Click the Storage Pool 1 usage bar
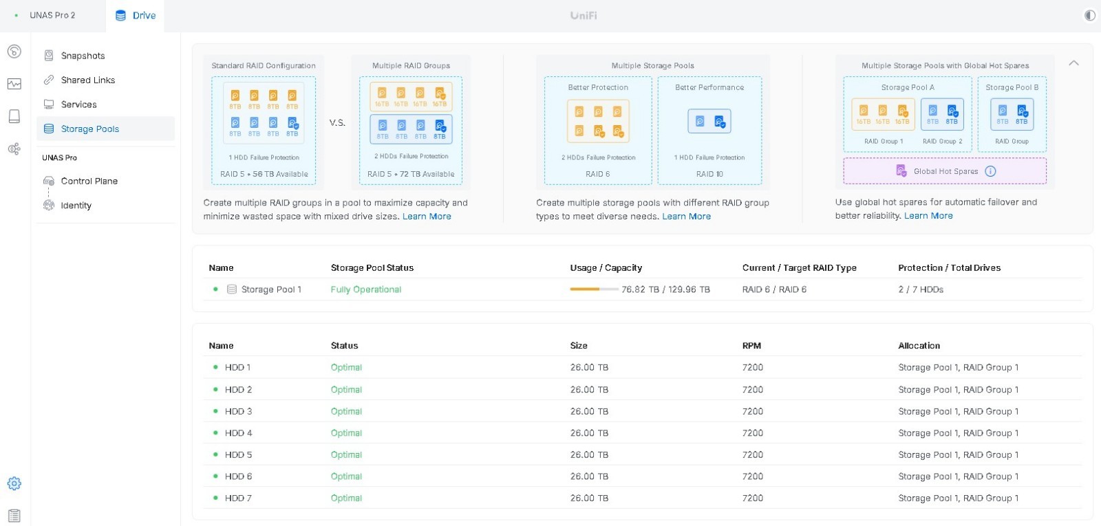Viewport: 1101px width, 526px height. click(594, 289)
